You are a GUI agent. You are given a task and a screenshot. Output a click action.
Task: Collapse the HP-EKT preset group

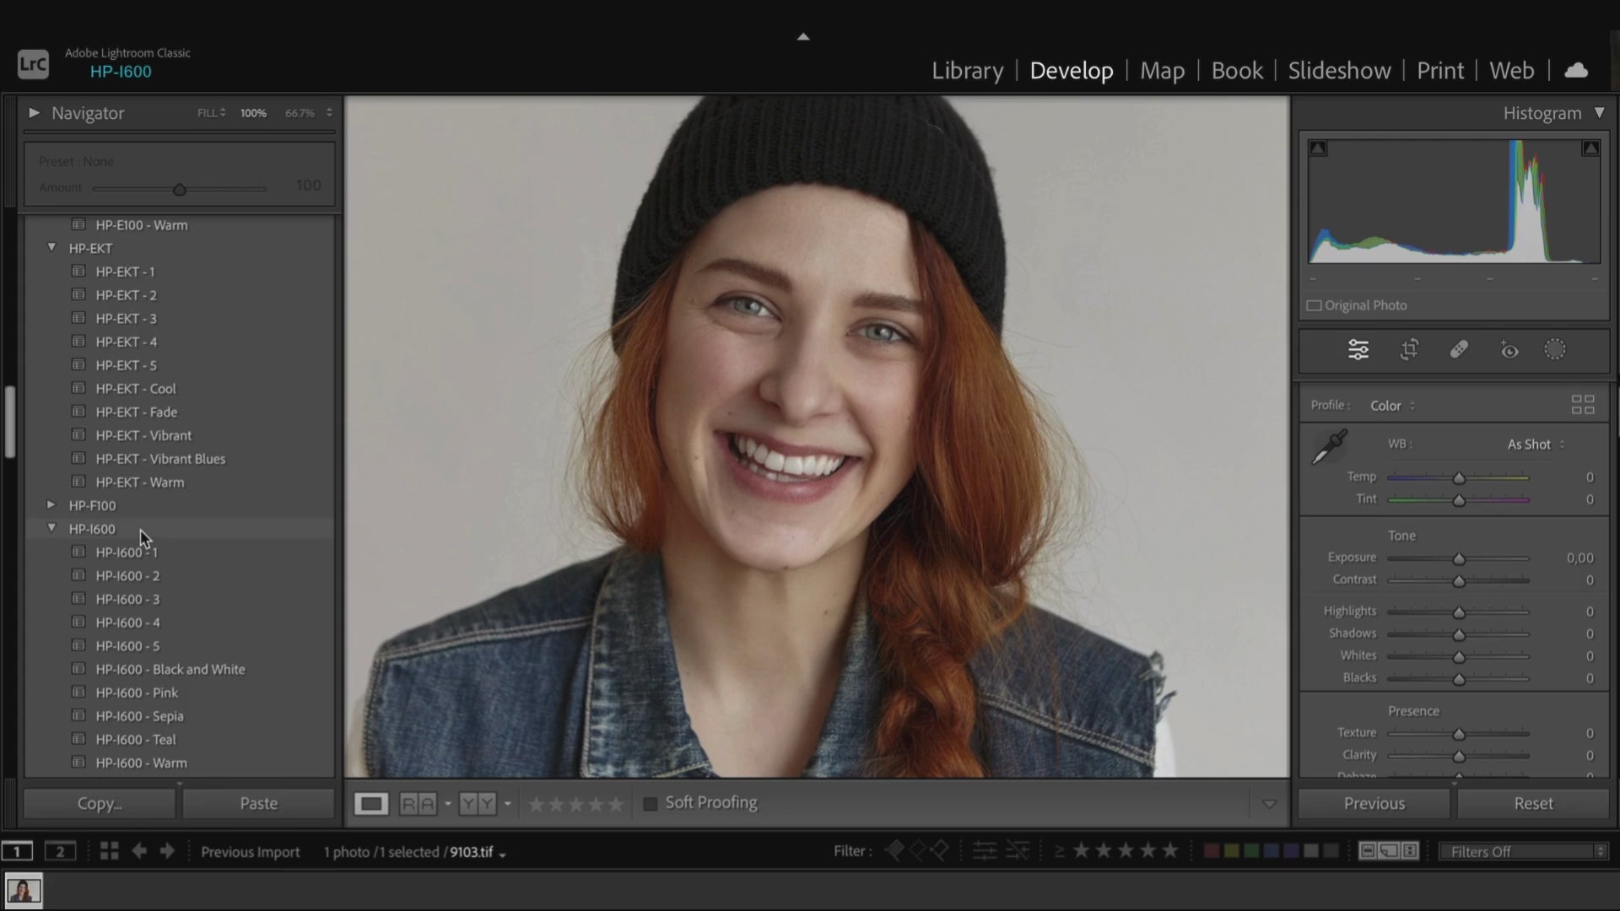(x=51, y=248)
